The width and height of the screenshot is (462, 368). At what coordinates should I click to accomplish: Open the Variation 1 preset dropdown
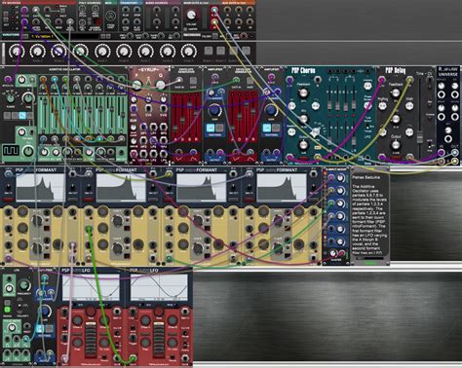(63, 36)
